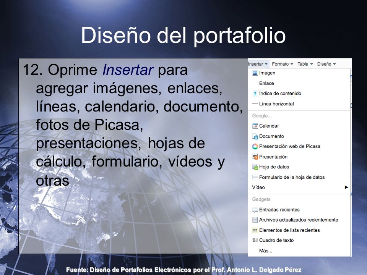Click the Elementos de lista icon
Screen dimensions: 367x275
pos(255,230)
